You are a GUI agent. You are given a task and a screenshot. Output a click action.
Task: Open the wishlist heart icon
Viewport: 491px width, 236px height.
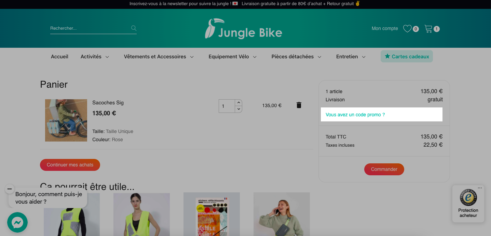click(x=407, y=29)
